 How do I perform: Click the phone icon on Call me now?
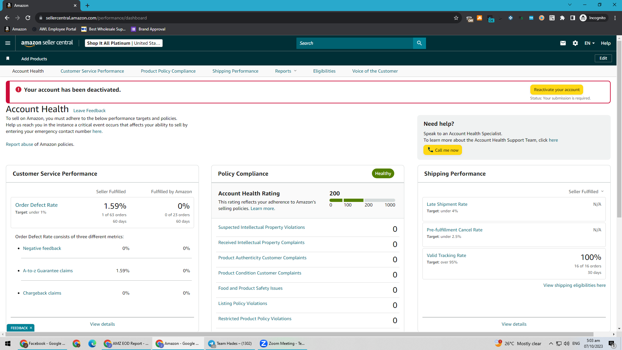tap(430, 150)
